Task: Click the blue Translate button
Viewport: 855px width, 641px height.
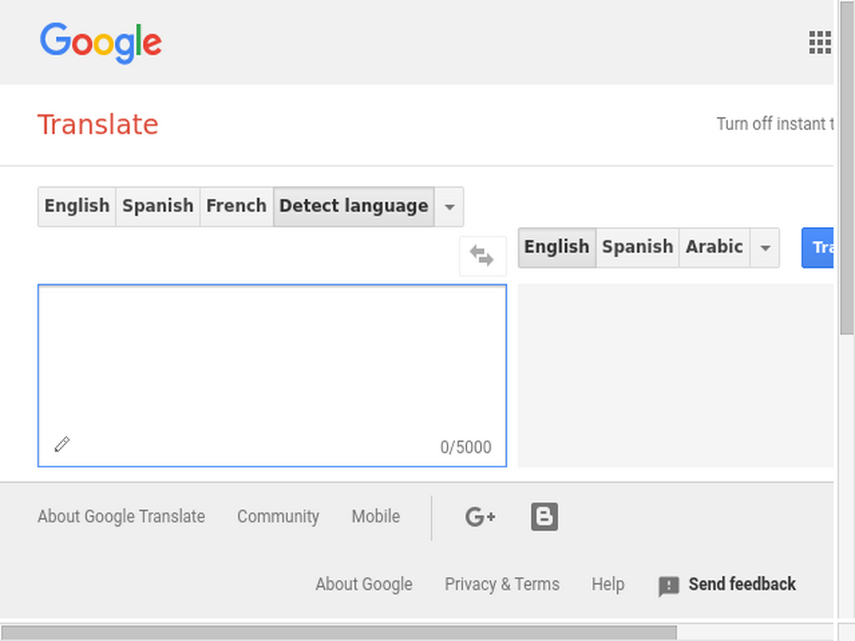Action: [x=817, y=247]
